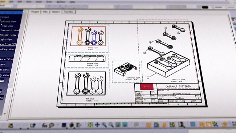Viewport: 236px width, 133px height.
Task: Open the third sheet tab
Action: [x=56, y=12]
